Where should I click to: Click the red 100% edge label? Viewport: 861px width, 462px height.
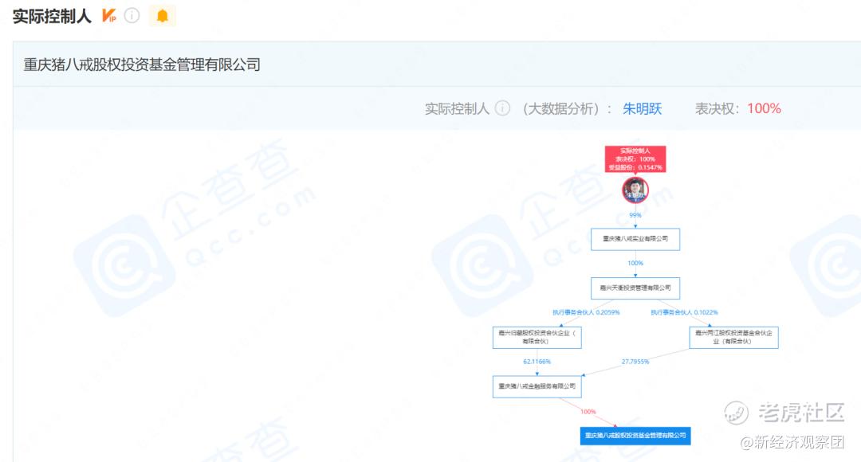pos(588,412)
